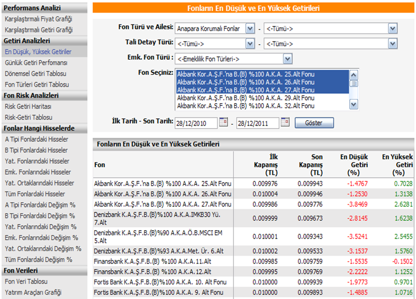This screenshot has height=299, width=416.
Task: Go to B Tipi Fonlardaki Hisseler
Action: coord(36,150)
